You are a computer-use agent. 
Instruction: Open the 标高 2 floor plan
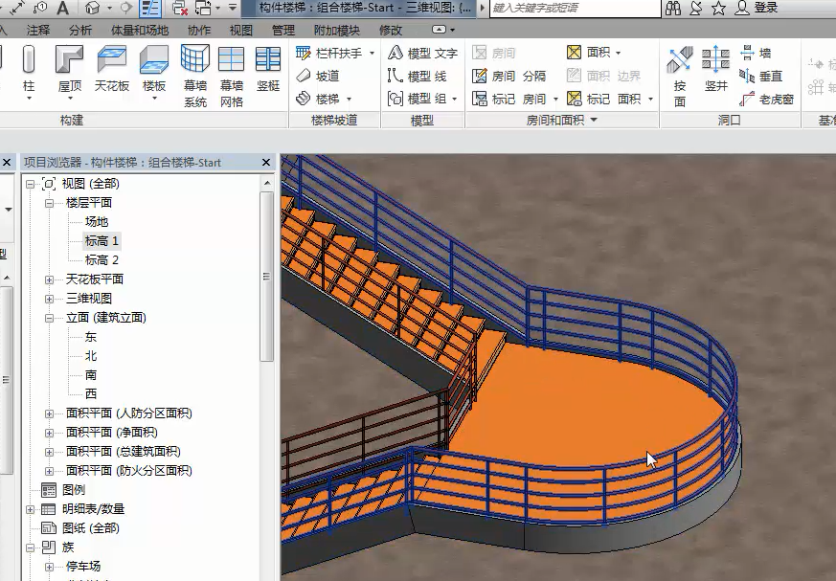click(102, 260)
